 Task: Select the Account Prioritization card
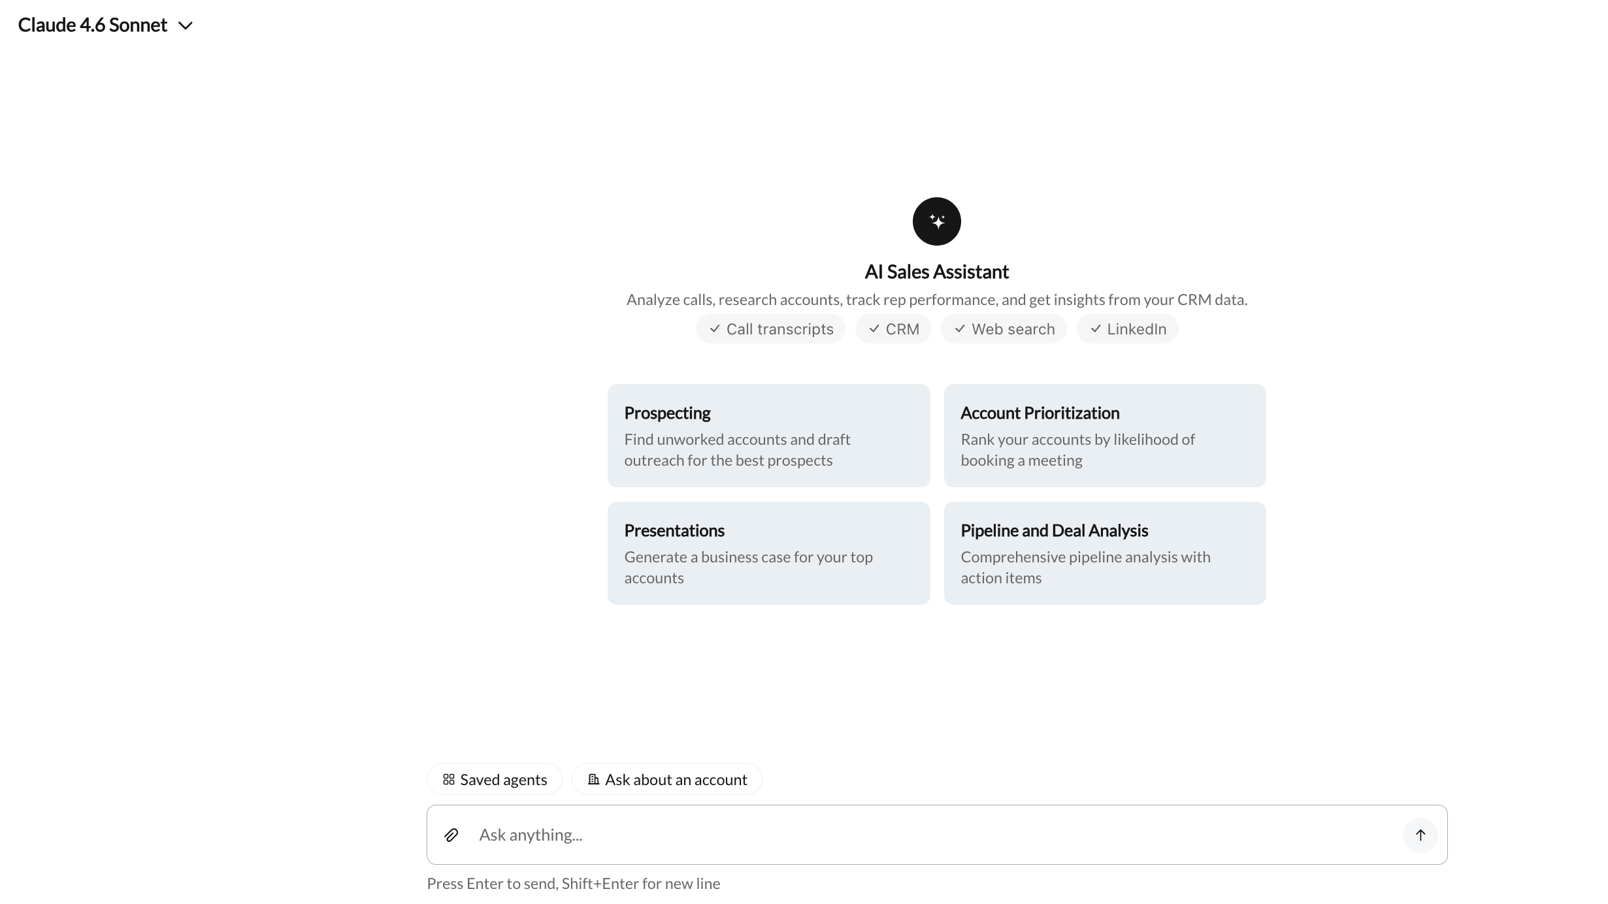click(1104, 435)
